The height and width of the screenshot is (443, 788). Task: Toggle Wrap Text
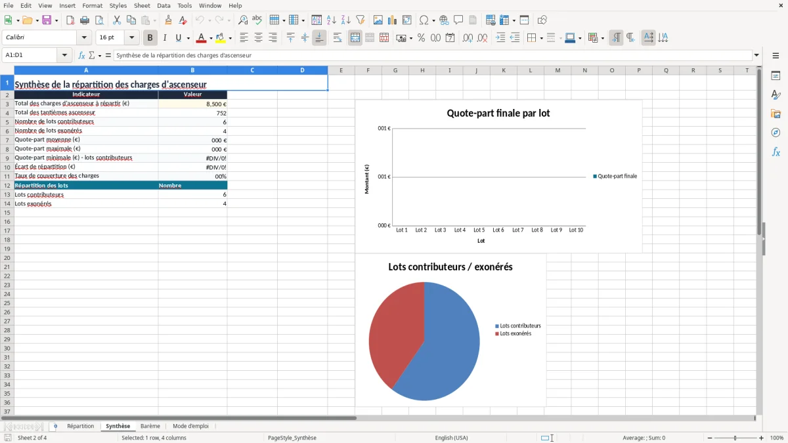click(338, 38)
